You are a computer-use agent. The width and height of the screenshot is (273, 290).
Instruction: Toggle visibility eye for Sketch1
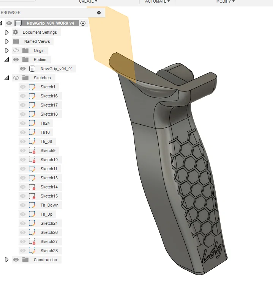tap(23, 87)
